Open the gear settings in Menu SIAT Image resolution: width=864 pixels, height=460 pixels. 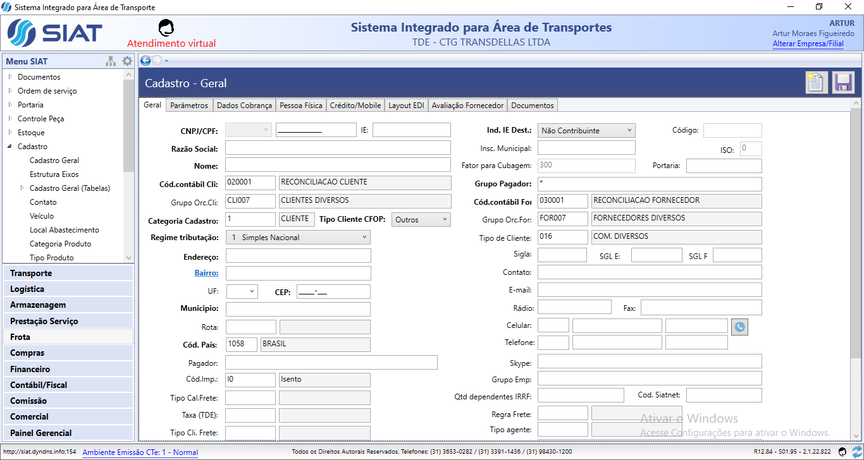tap(127, 61)
